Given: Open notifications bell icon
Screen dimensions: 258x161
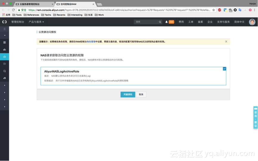Looking at the screenshot, I should [166, 22].
